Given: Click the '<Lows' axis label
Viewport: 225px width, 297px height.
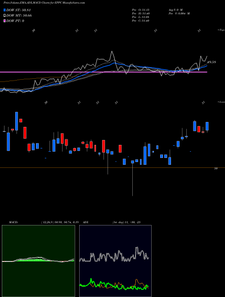Looking at the screenshot, I should 221,102.
